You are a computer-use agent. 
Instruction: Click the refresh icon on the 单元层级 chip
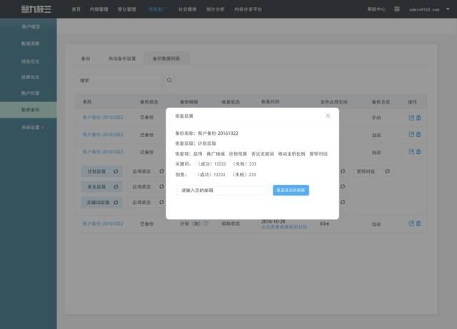pos(116,186)
